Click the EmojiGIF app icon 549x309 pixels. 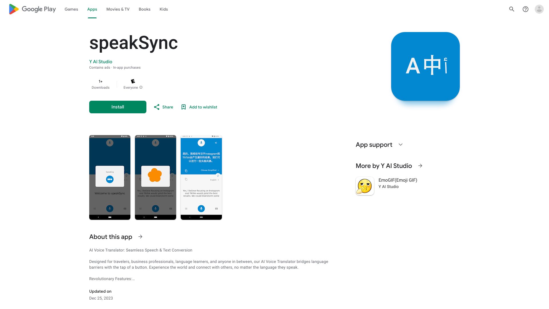pos(364,186)
